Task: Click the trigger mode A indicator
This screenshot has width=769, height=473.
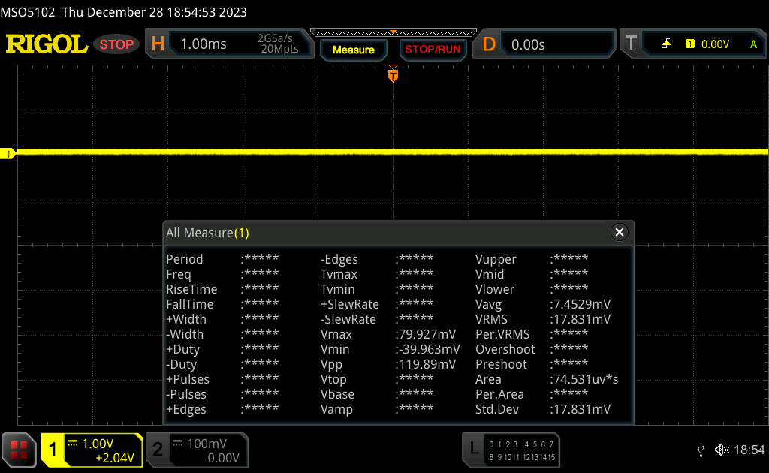Action: [754, 44]
